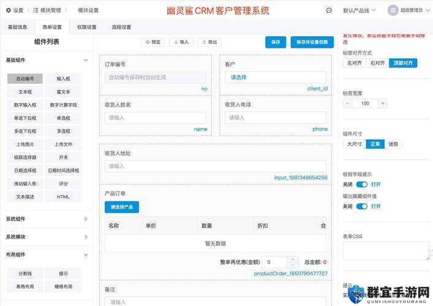Select the 滑动输入条 component
433x306 pixels.
click(25, 184)
